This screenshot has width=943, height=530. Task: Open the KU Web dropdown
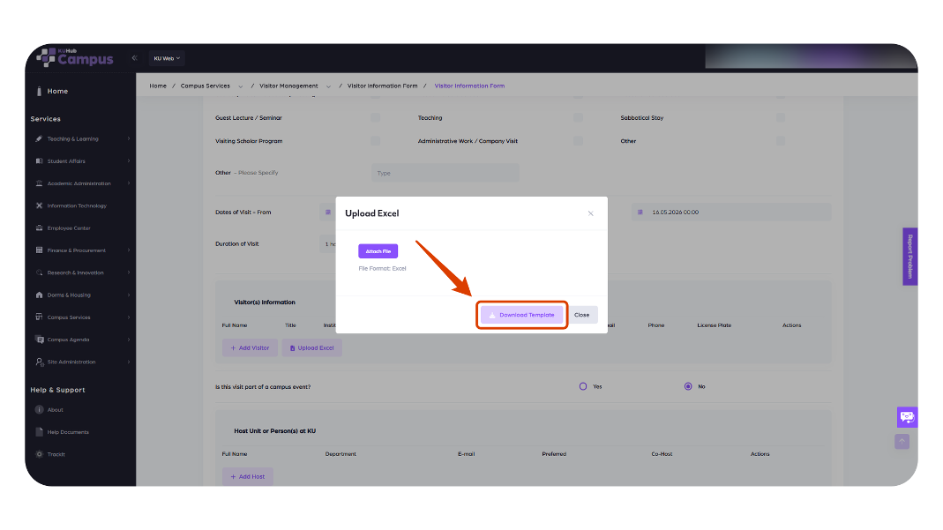point(167,58)
